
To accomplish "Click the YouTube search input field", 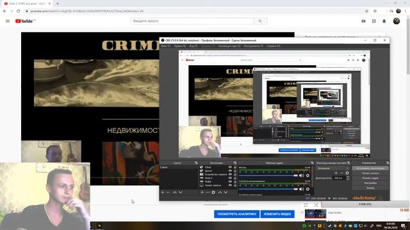I will 192,21.
